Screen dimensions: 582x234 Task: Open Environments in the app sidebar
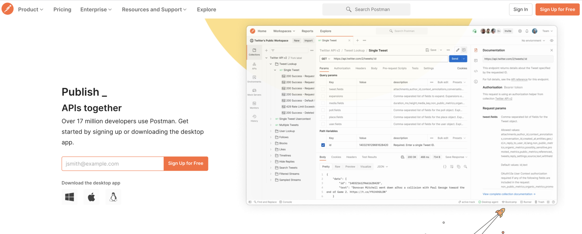[x=254, y=79]
